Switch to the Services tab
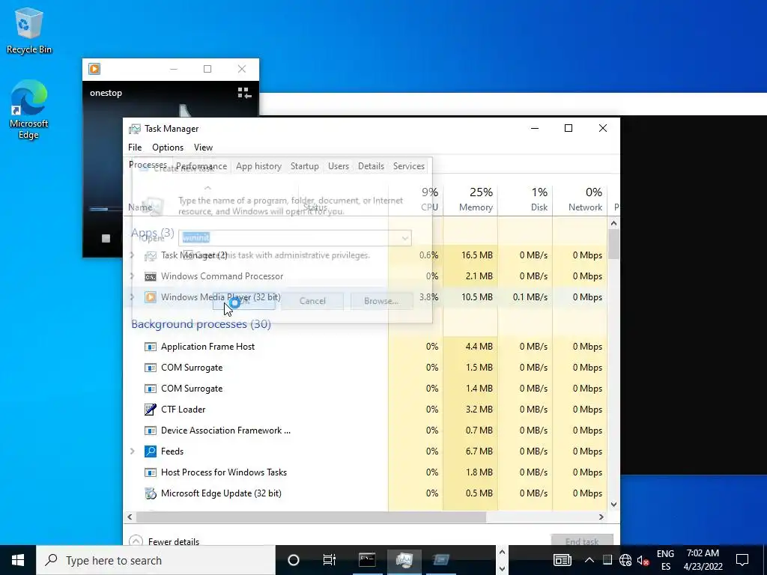The width and height of the screenshot is (767, 575). [x=408, y=166]
